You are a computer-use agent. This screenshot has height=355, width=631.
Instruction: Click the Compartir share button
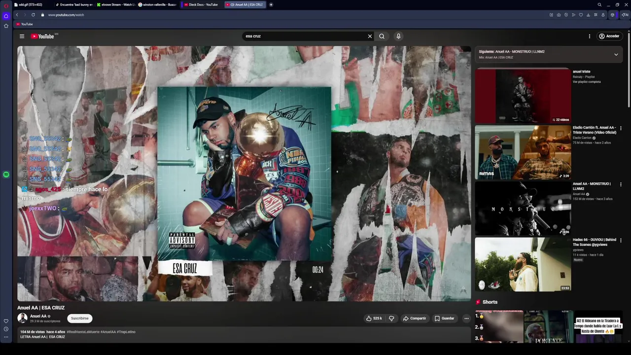coord(414,319)
